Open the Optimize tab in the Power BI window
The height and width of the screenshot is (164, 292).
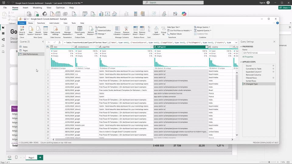coord(60,8)
